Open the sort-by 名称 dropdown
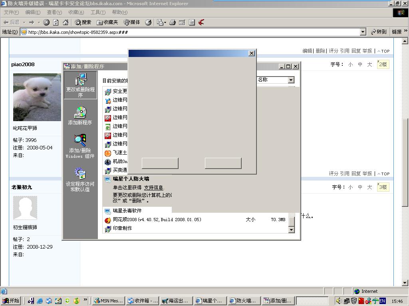Viewport: 409px width, 306px height. [x=291, y=80]
